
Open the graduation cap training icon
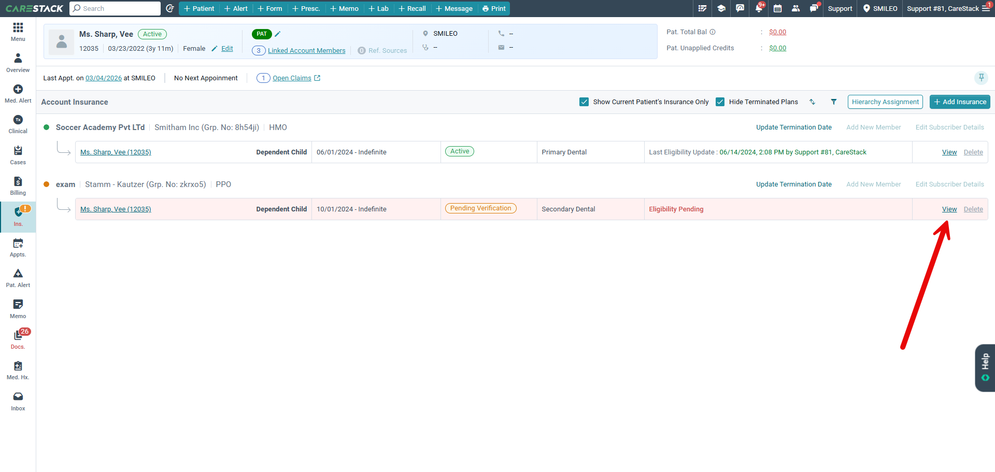[721, 8]
